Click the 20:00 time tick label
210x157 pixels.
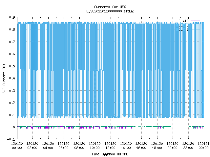172,148
